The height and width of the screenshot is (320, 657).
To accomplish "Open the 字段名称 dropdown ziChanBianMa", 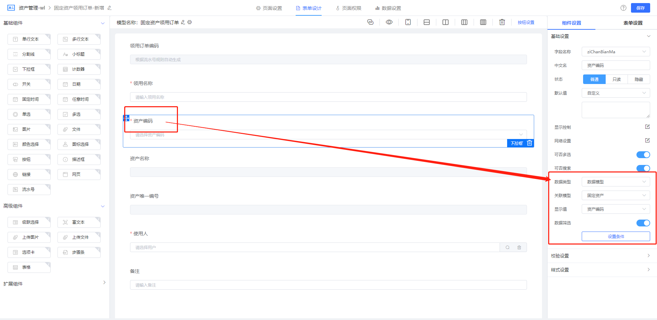I will [x=616, y=52].
